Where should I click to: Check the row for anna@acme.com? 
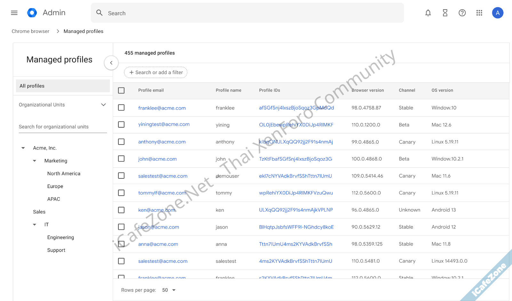121,244
